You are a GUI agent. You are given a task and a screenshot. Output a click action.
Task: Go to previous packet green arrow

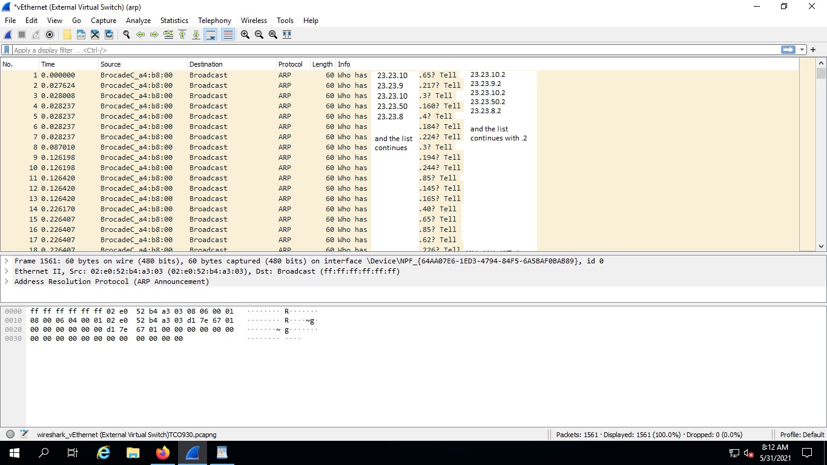click(x=140, y=35)
